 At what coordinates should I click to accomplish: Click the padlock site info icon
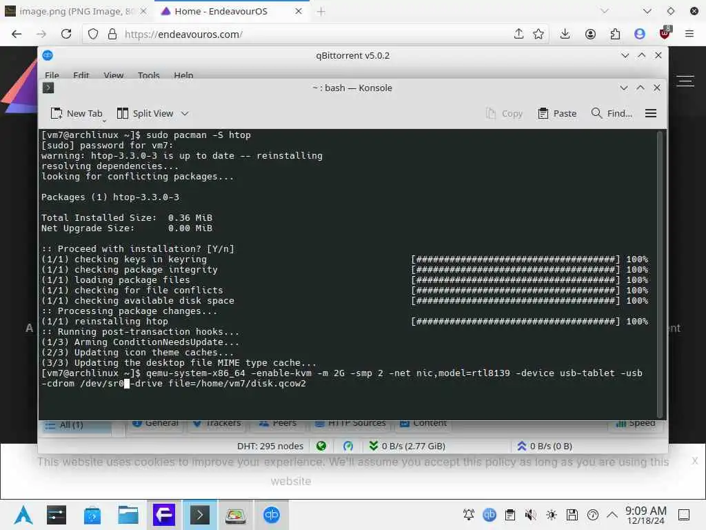coord(112,35)
